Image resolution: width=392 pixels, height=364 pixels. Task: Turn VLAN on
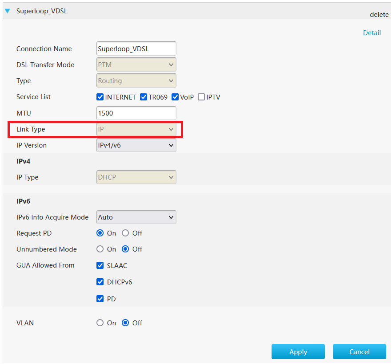(x=100, y=323)
